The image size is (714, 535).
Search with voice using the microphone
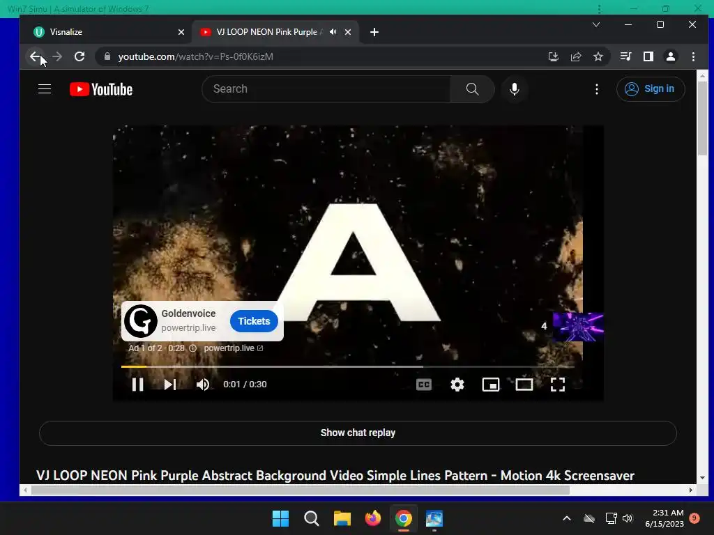point(515,88)
